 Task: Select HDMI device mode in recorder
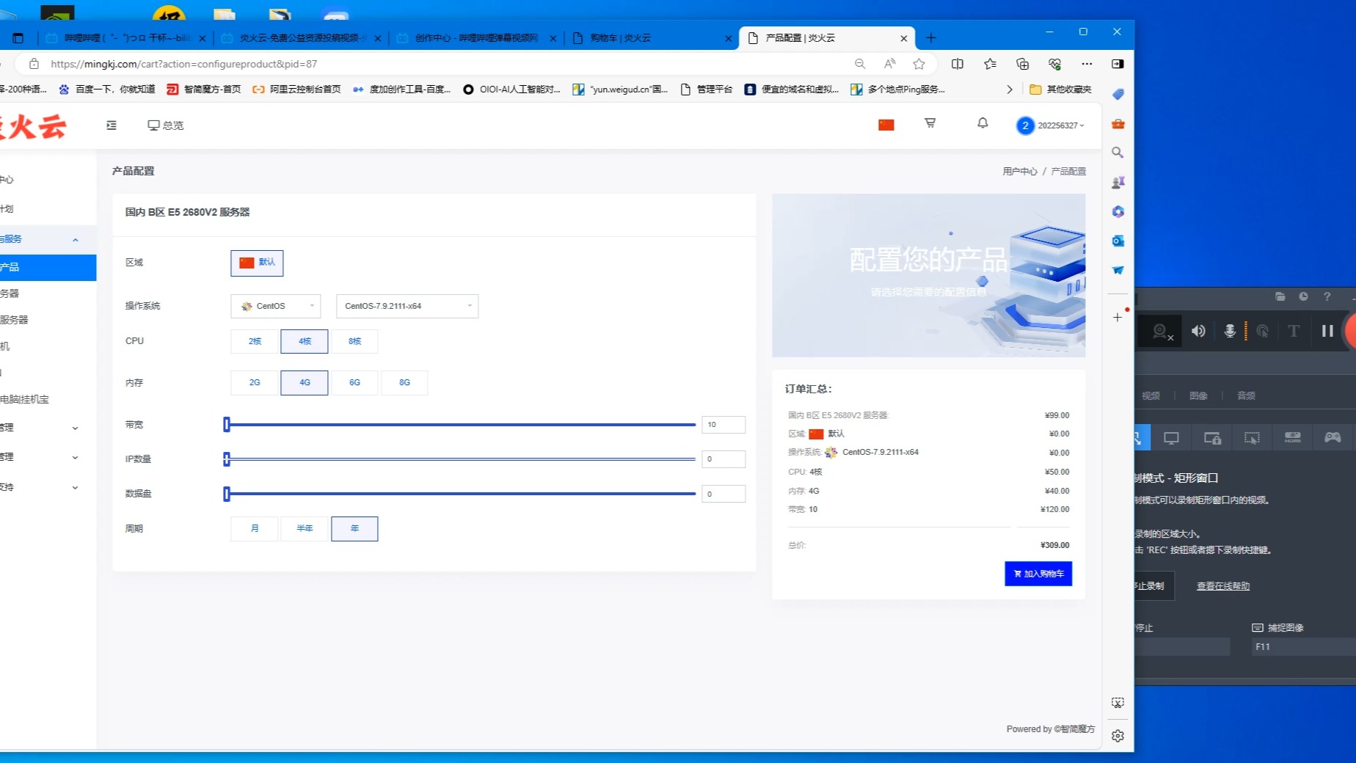tap(1292, 438)
